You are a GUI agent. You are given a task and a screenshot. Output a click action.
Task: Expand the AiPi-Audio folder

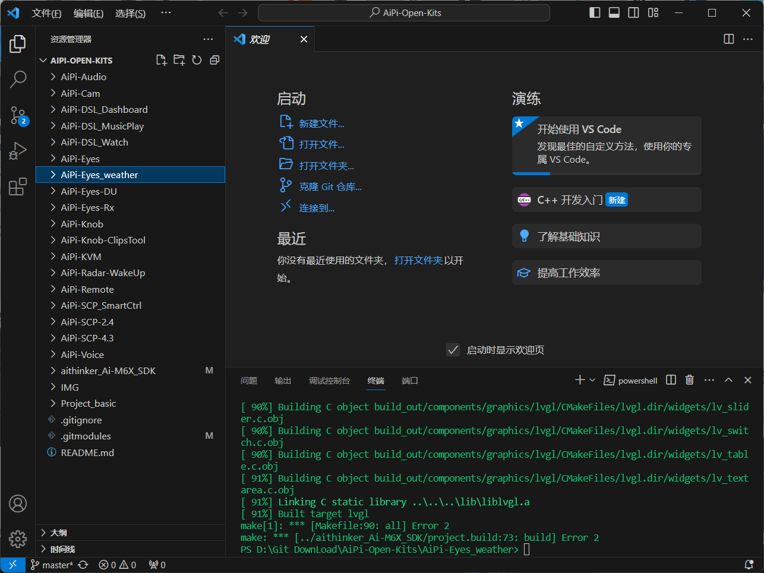[x=131, y=77]
